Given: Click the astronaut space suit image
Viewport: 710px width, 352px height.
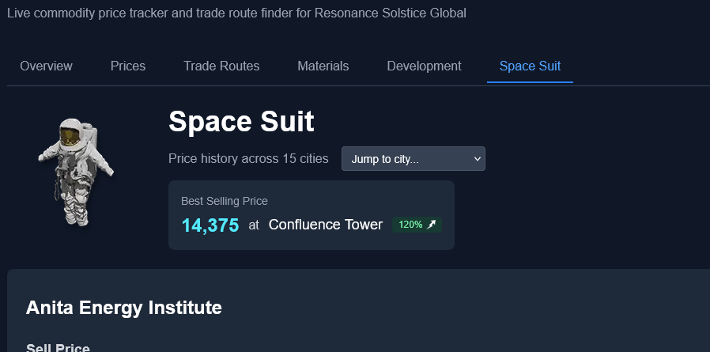Looking at the screenshot, I should [76, 172].
